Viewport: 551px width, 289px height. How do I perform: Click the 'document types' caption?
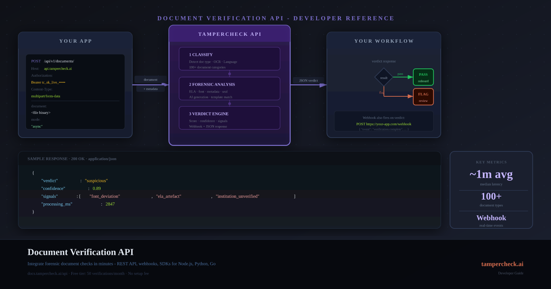tap(491, 205)
